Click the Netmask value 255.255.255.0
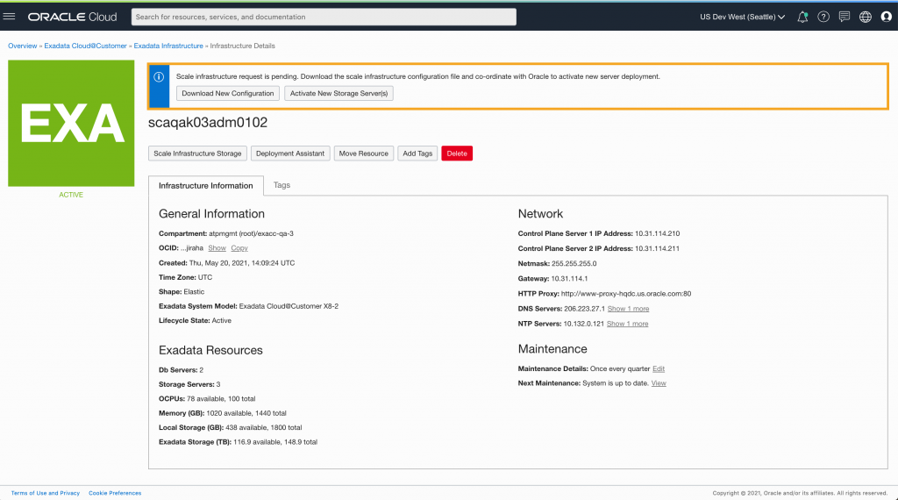898x500 pixels. 574,263
